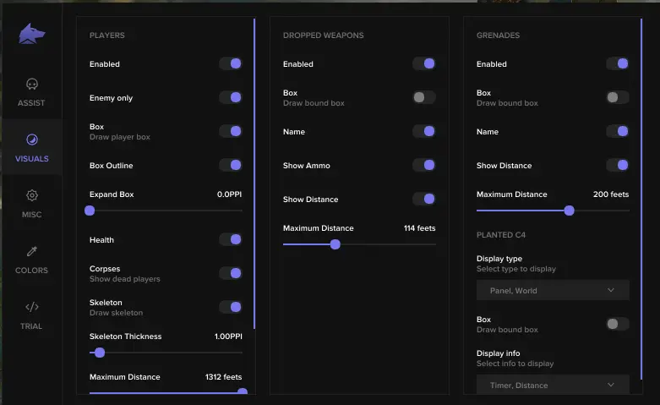
Task: Select the Visuals sidebar icon
Action: tap(31, 140)
